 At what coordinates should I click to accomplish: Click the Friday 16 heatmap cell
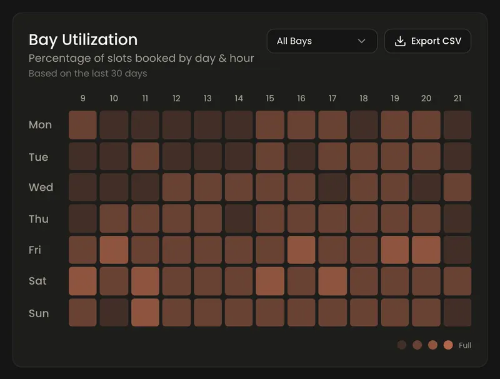tap(301, 250)
